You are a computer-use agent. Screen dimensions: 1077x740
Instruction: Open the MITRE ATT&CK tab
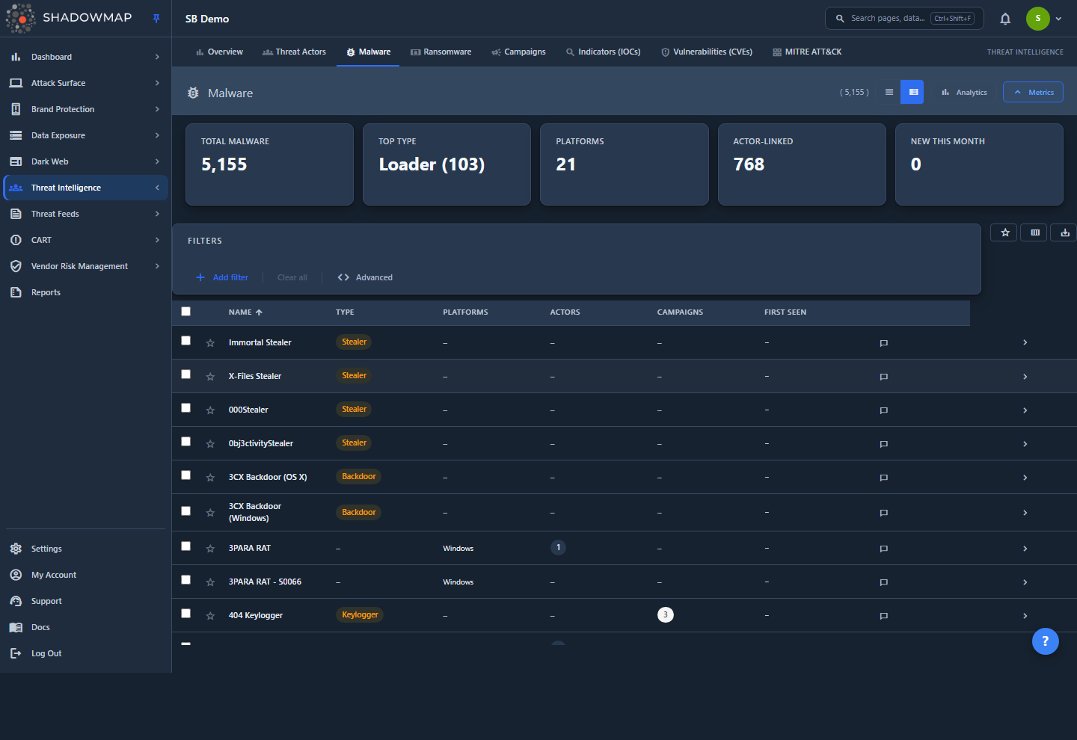pos(807,52)
